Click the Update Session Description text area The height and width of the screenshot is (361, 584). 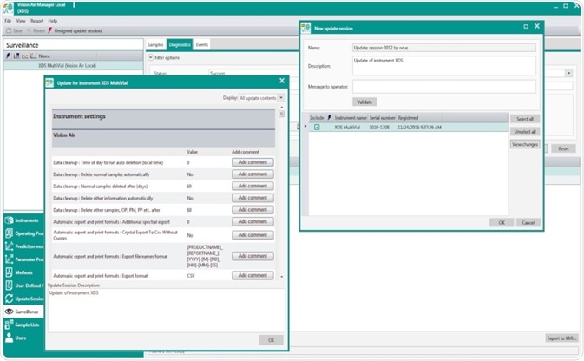point(166,311)
